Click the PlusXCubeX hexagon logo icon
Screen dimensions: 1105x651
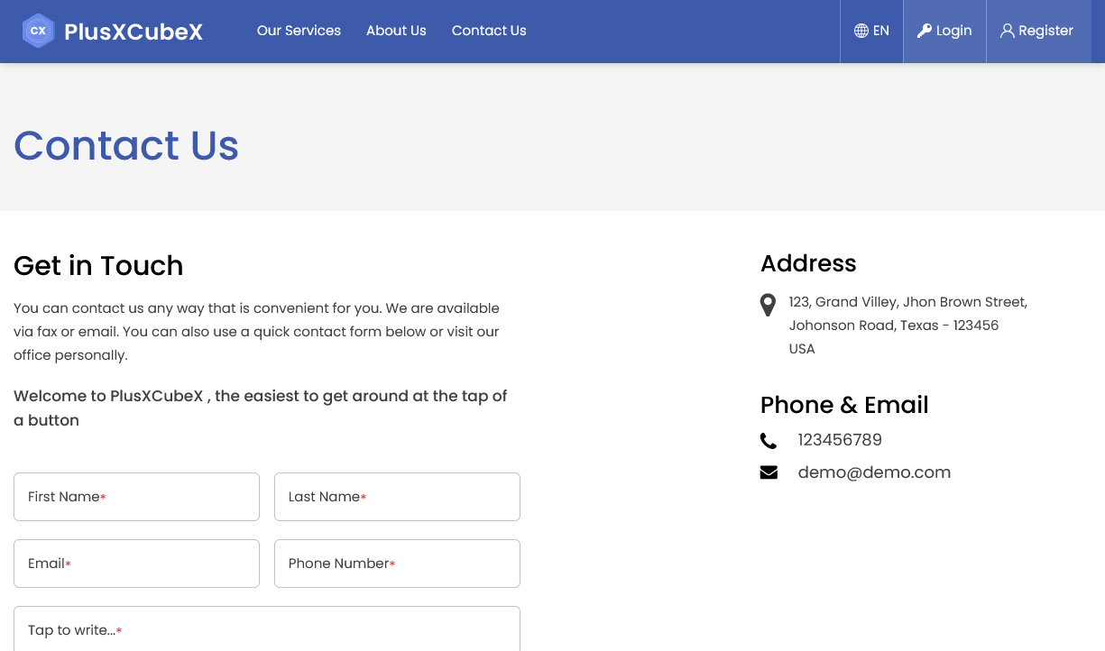click(38, 31)
